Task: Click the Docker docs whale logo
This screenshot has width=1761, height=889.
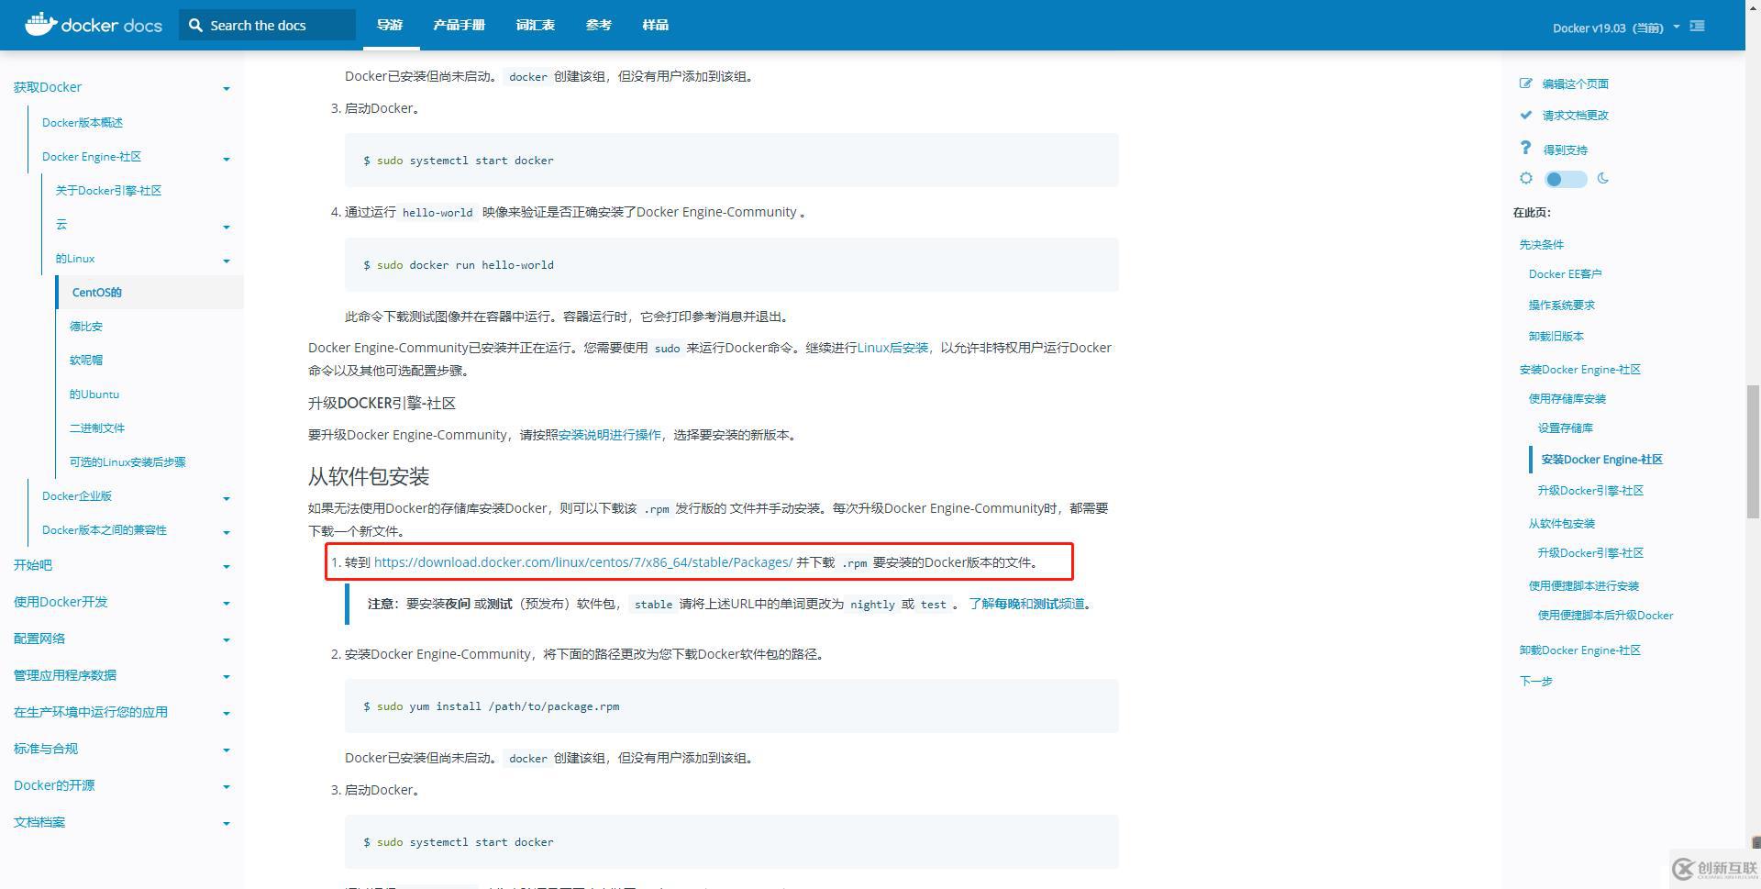Action: coord(93,25)
